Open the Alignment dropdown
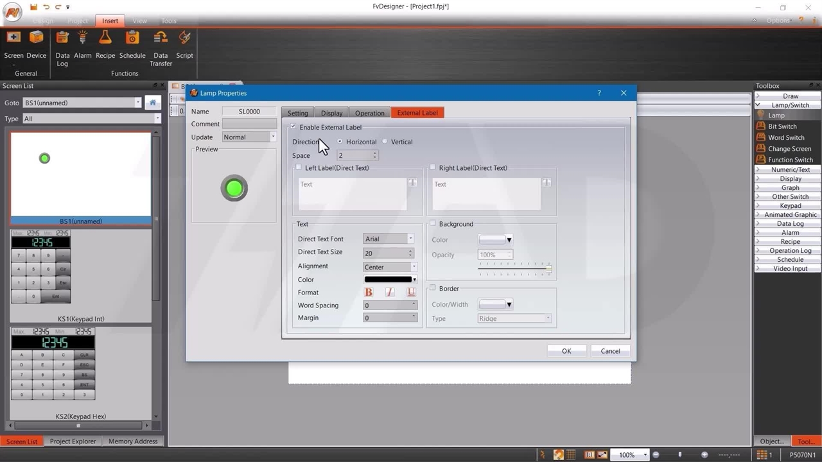The height and width of the screenshot is (462, 822). (390, 267)
